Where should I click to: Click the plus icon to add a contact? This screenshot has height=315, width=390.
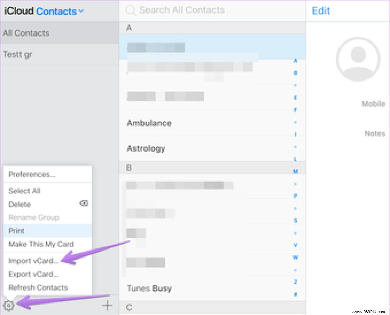pos(107,305)
